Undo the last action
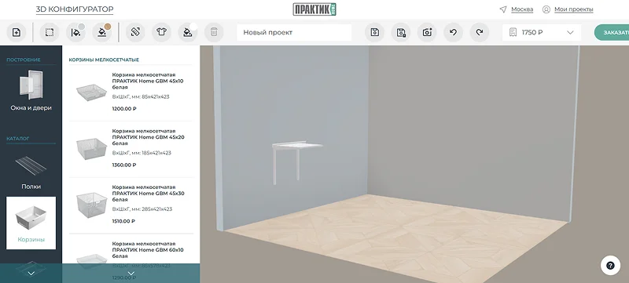629x283 pixels. pos(454,32)
